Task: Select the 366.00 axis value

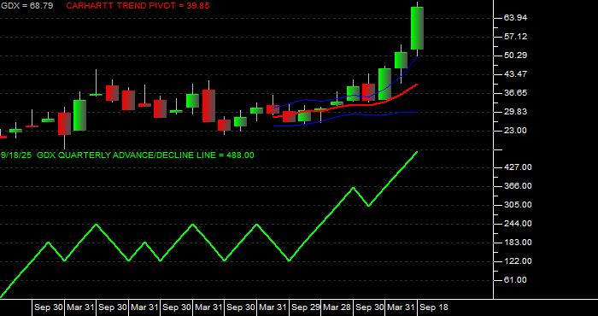Action: (x=518, y=186)
